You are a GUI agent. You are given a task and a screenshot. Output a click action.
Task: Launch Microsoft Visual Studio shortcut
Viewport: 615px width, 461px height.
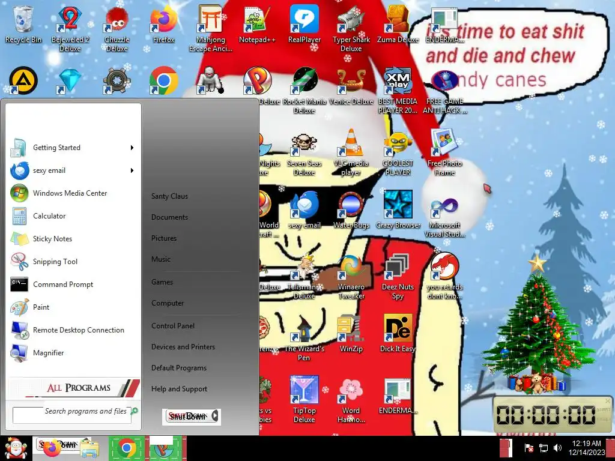coord(444,215)
